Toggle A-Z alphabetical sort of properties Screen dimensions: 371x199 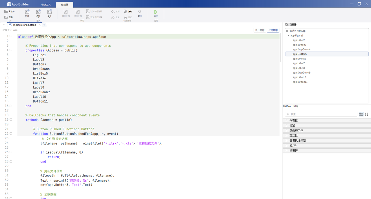pos(367,114)
